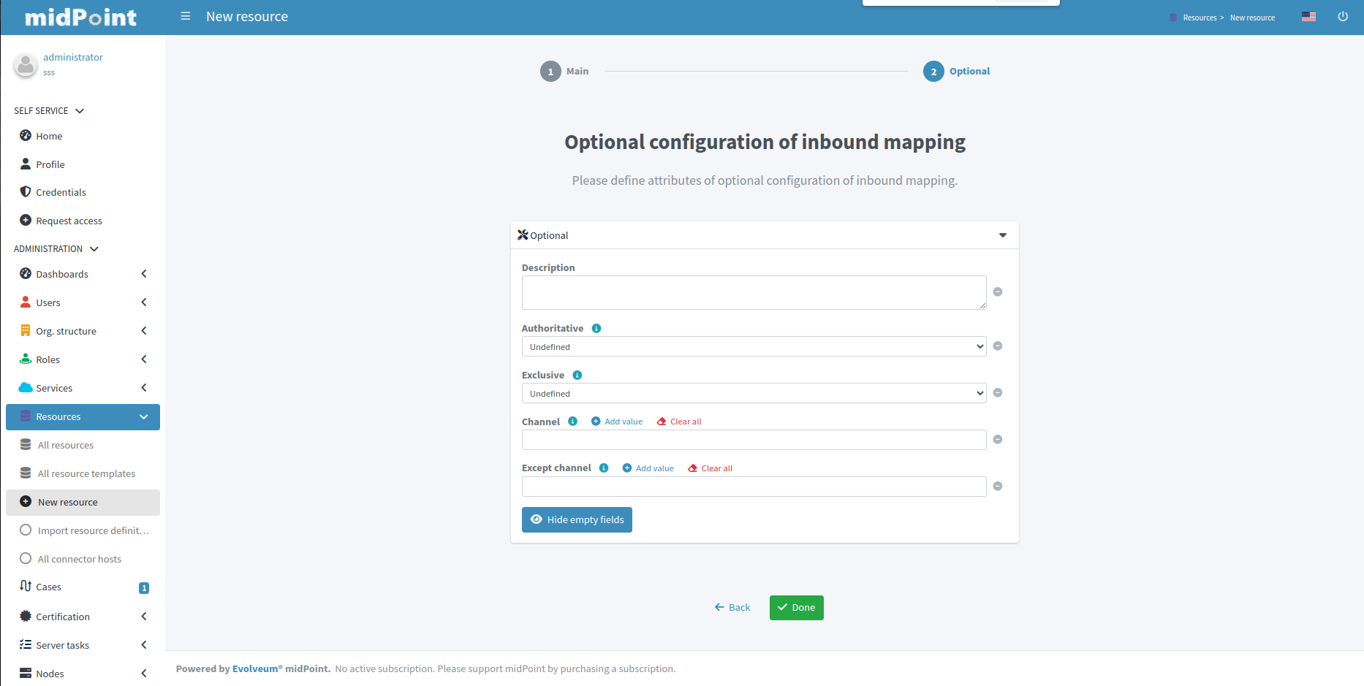
Task: Open the Exclusive dropdown
Action: 754,394
